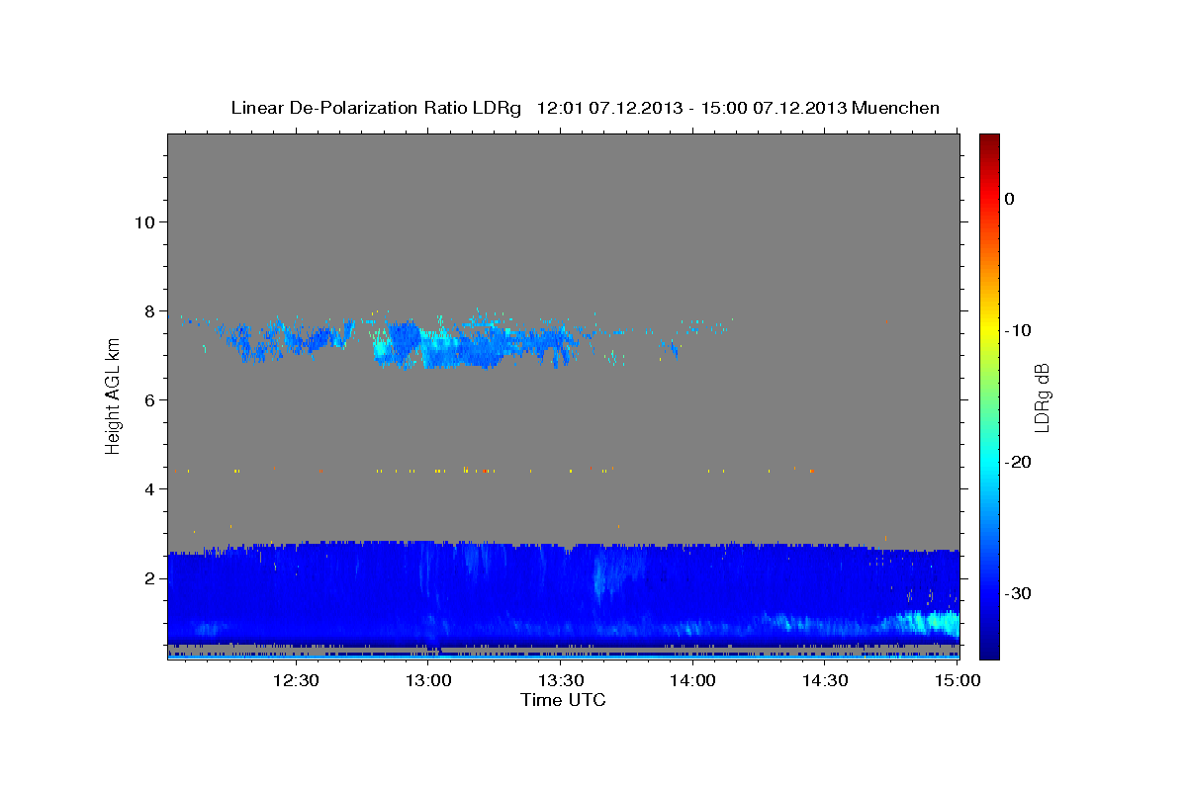Click the 15:00 time tick label
This screenshot has width=1187, height=791.
(x=957, y=680)
